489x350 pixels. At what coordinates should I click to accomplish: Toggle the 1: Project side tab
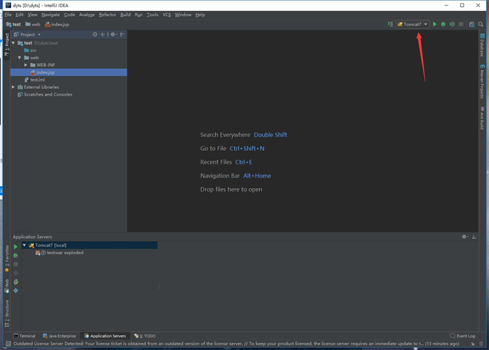tap(7, 45)
